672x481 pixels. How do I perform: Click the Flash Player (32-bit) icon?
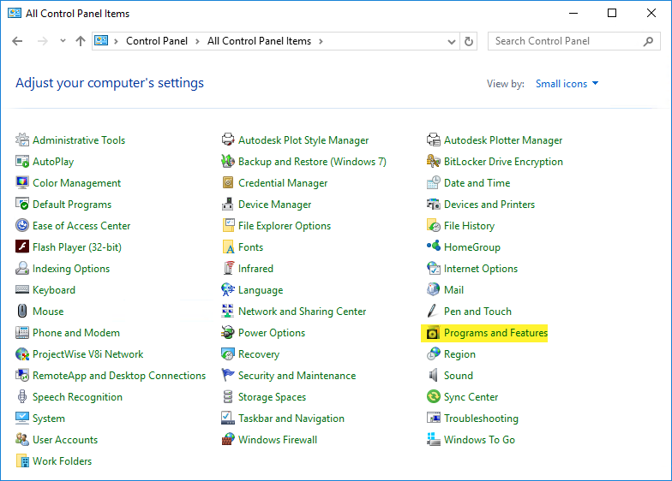[22, 247]
